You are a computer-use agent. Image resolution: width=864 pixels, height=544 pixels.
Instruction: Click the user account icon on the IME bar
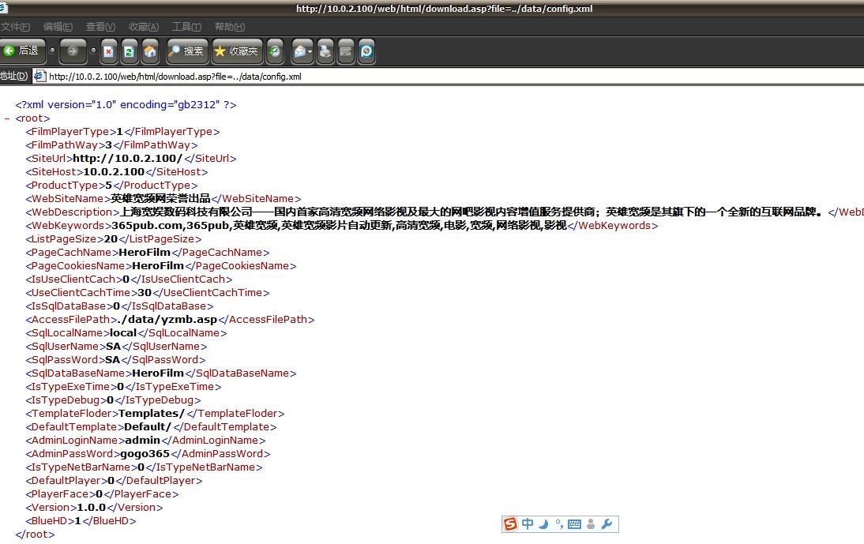pyautogui.click(x=591, y=524)
